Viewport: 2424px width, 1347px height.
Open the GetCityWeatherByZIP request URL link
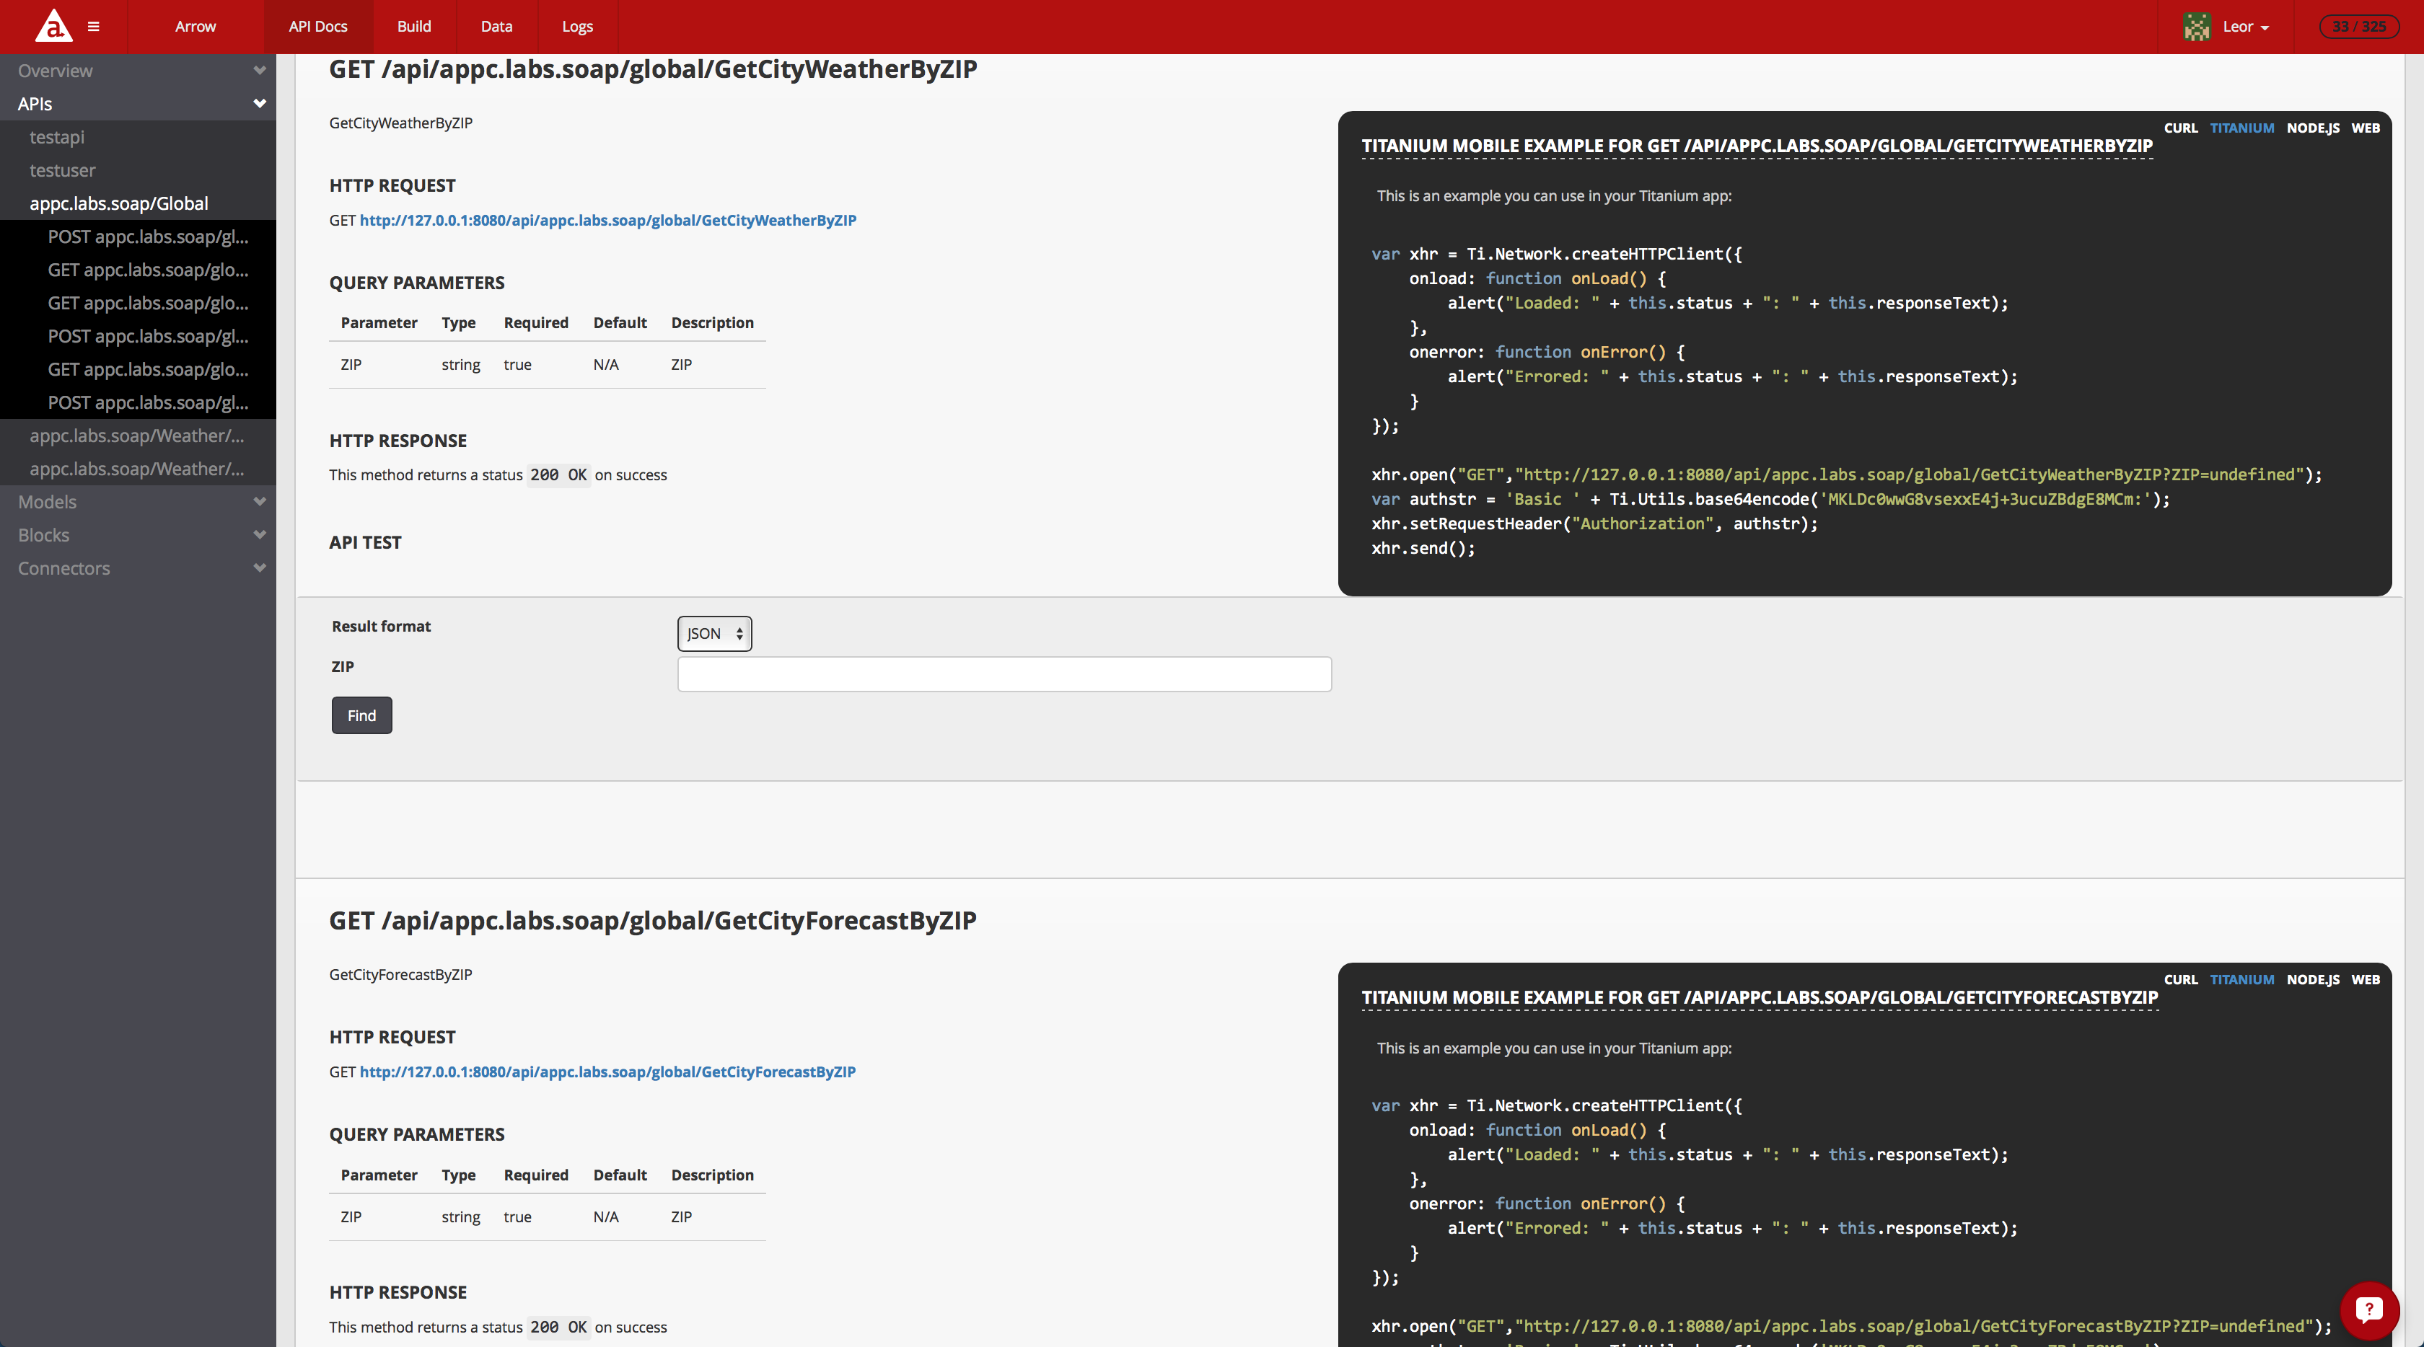click(607, 220)
